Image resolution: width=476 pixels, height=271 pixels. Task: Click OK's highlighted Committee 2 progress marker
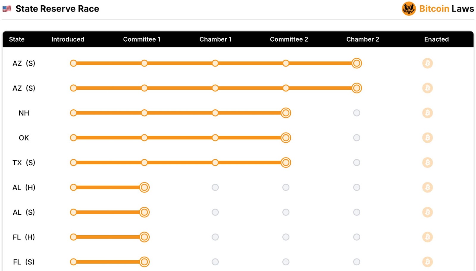click(286, 138)
